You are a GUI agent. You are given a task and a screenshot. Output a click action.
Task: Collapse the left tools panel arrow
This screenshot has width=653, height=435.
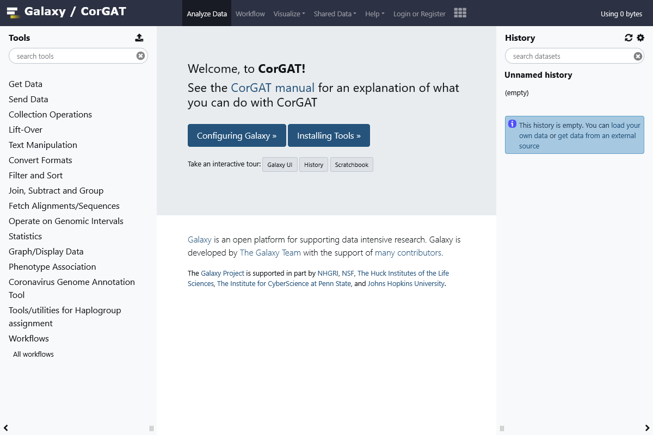[x=6, y=428]
